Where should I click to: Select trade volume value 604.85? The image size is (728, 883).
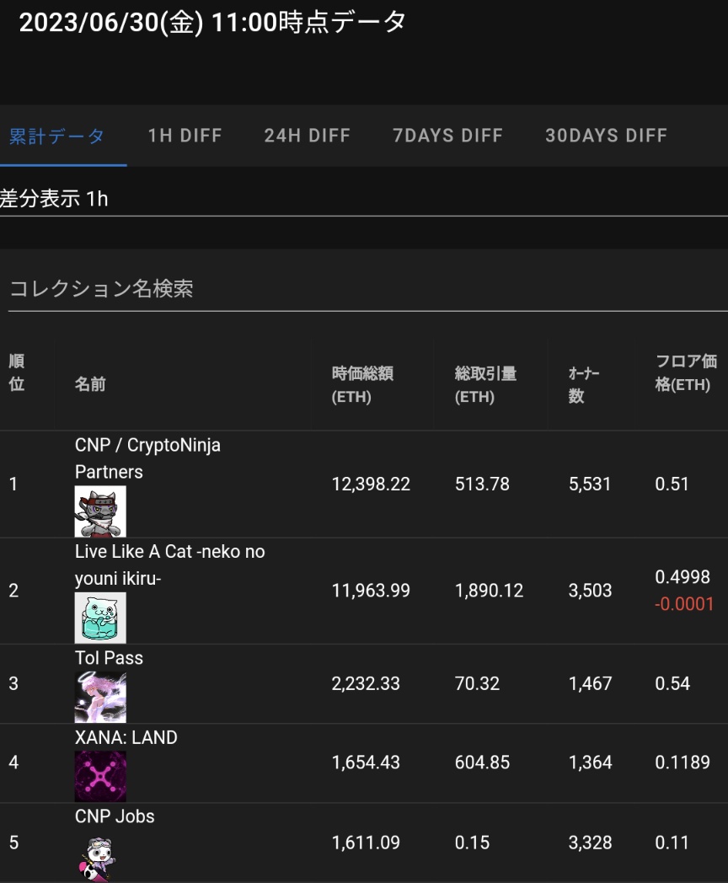pos(482,762)
